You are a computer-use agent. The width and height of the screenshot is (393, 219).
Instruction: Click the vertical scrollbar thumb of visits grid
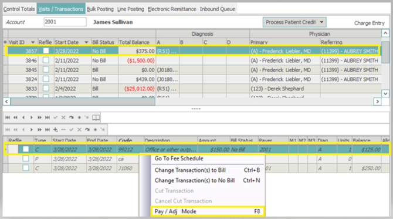[x=385, y=52]
